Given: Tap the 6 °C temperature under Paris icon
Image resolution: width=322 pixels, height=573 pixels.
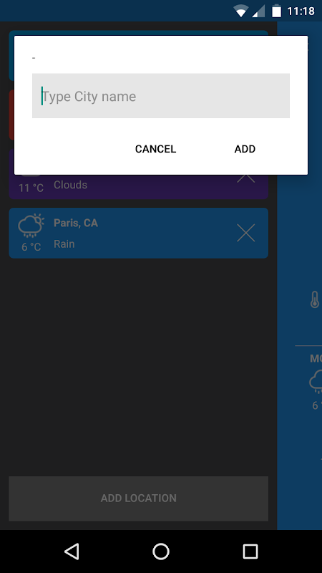Looking at the screenshot, I should [31, 247].
